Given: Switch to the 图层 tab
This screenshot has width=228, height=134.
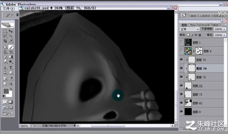Looking at the screenshot, I should [184, 25].
